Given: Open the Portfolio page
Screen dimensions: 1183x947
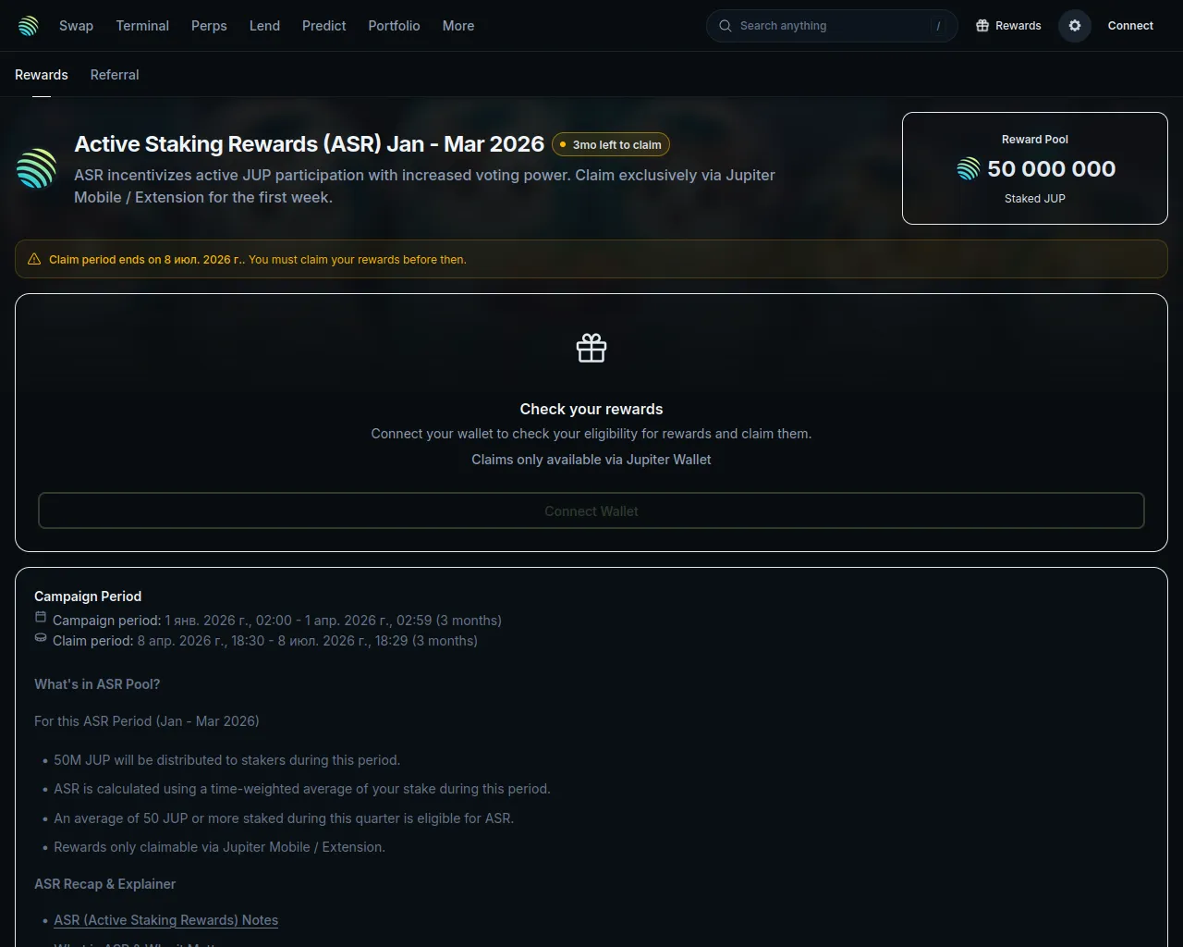Looking at the screenshot, I should tap(394, 26).
